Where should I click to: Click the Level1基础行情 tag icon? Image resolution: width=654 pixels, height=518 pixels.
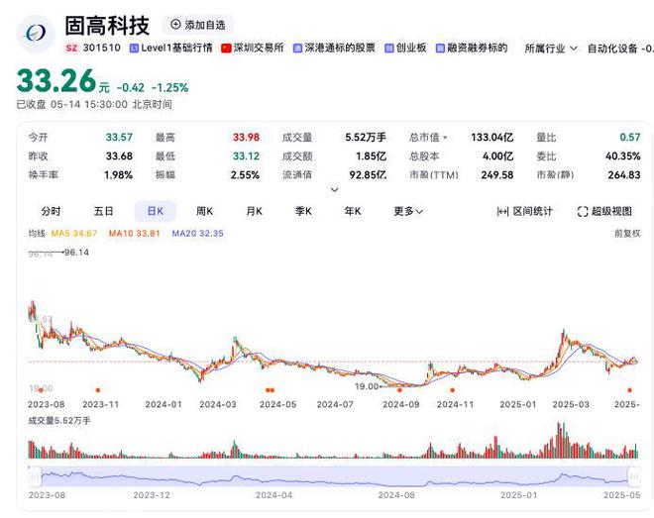click(134, 49)
